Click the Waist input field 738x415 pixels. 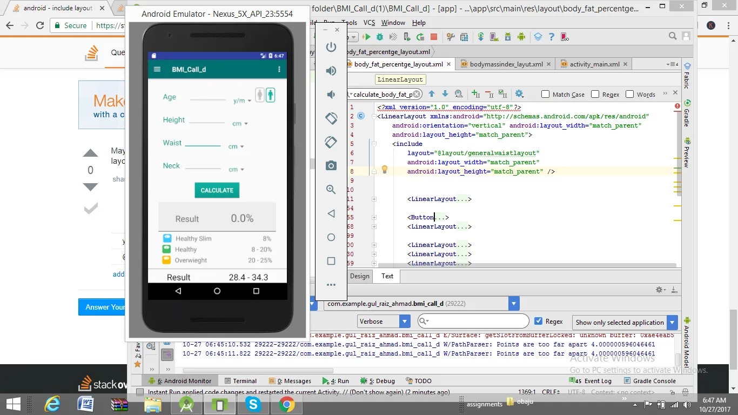coord(203,143)
